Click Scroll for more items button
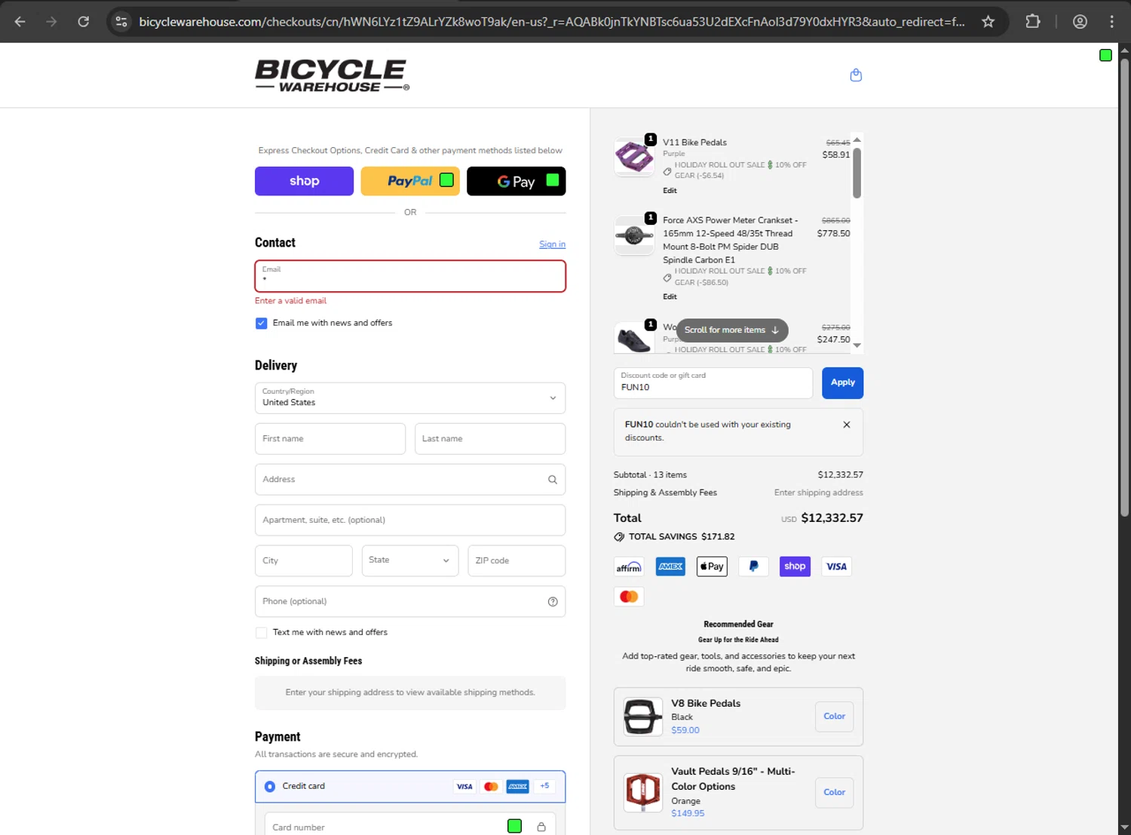The image size is (1131, 835). [x=732, y=330]
